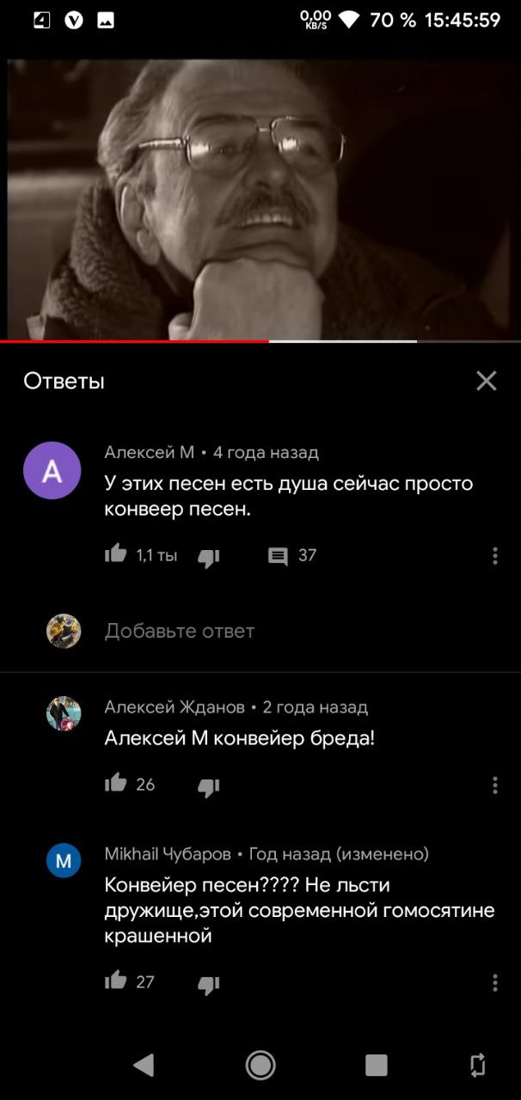
Task: Dislike Алексей М's comment
Action: [x=209, y=558]
